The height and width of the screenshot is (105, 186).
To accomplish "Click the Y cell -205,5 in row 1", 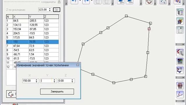I will point(36,21).
